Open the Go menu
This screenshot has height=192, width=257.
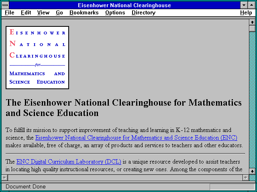coord(59,13)
